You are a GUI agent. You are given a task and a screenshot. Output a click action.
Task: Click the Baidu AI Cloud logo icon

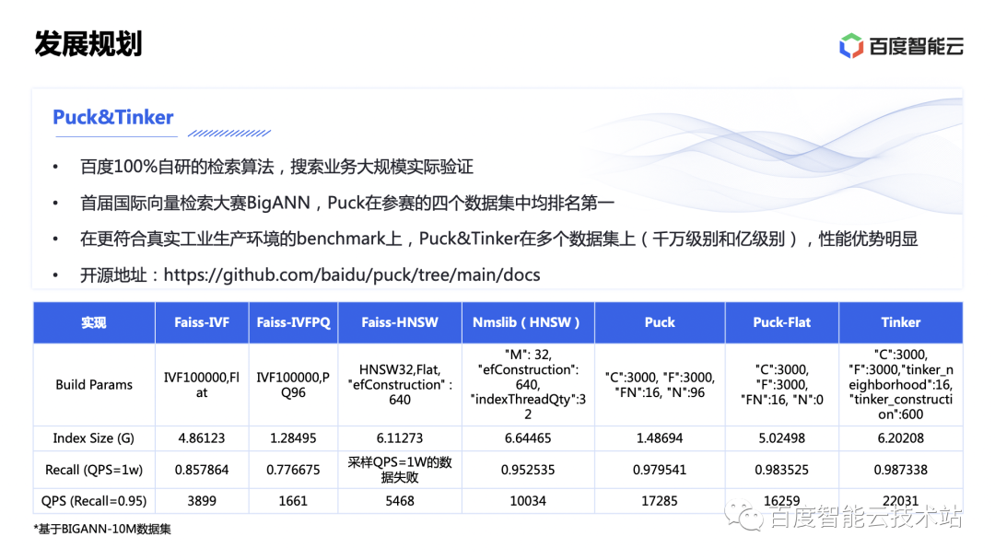coord(851,46)
